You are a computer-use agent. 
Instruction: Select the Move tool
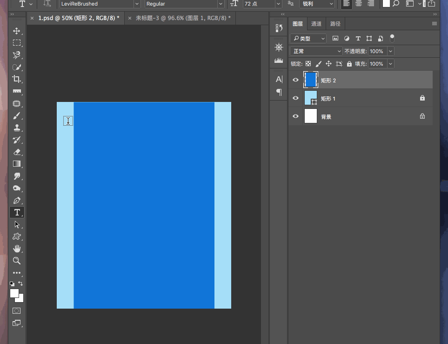(17, 31)
